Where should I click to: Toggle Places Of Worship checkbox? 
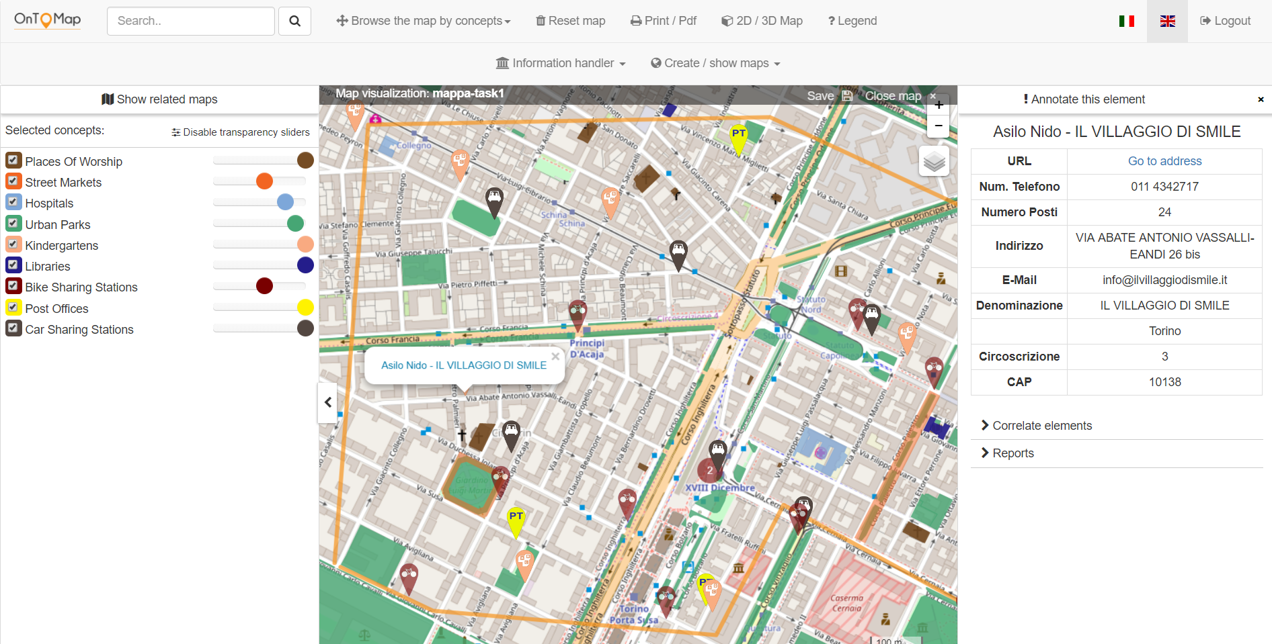(x=13, y=160)
